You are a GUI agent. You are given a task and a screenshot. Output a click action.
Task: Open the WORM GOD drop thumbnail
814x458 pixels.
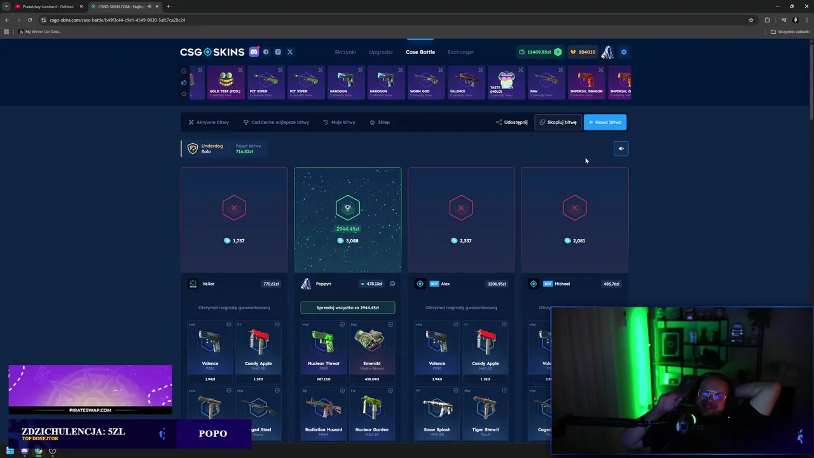click(x=426, y=83)
